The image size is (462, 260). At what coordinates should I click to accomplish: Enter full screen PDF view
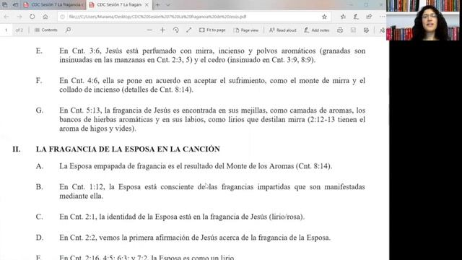tap(189, 30)
